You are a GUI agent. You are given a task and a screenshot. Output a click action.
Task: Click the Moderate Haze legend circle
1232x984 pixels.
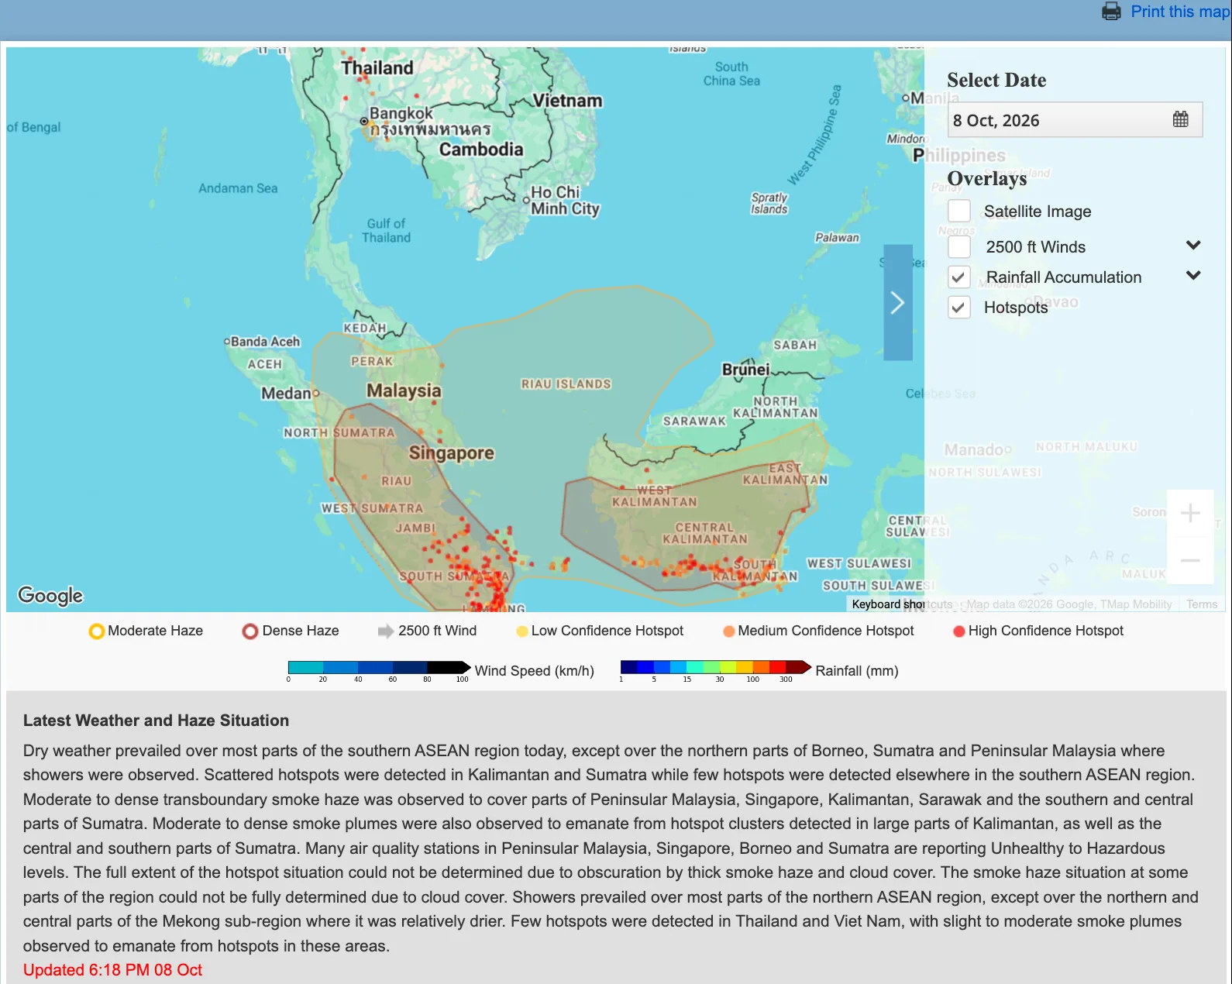[96, 631]
